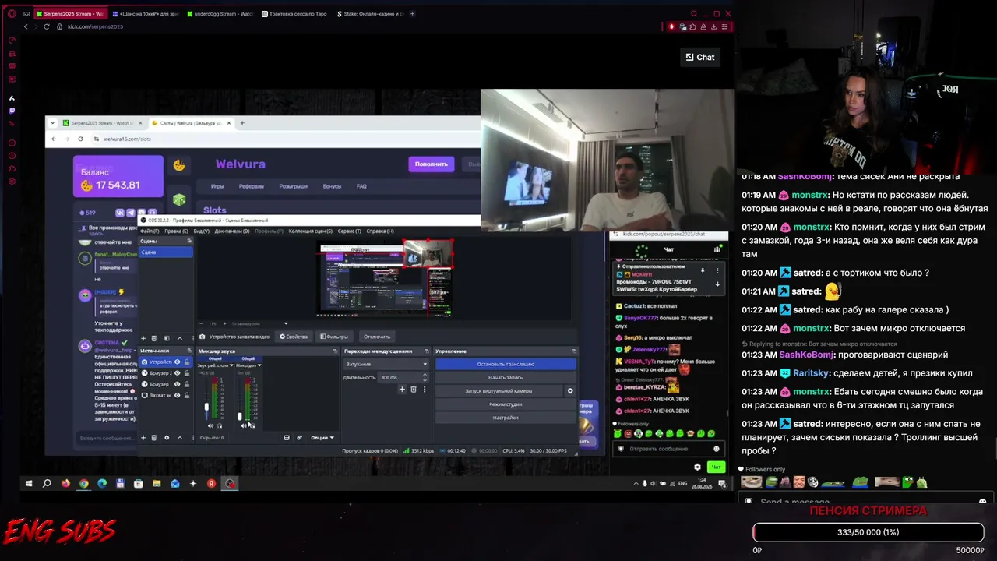Open Chrome from the Windows taskbar

coord(83,484)
